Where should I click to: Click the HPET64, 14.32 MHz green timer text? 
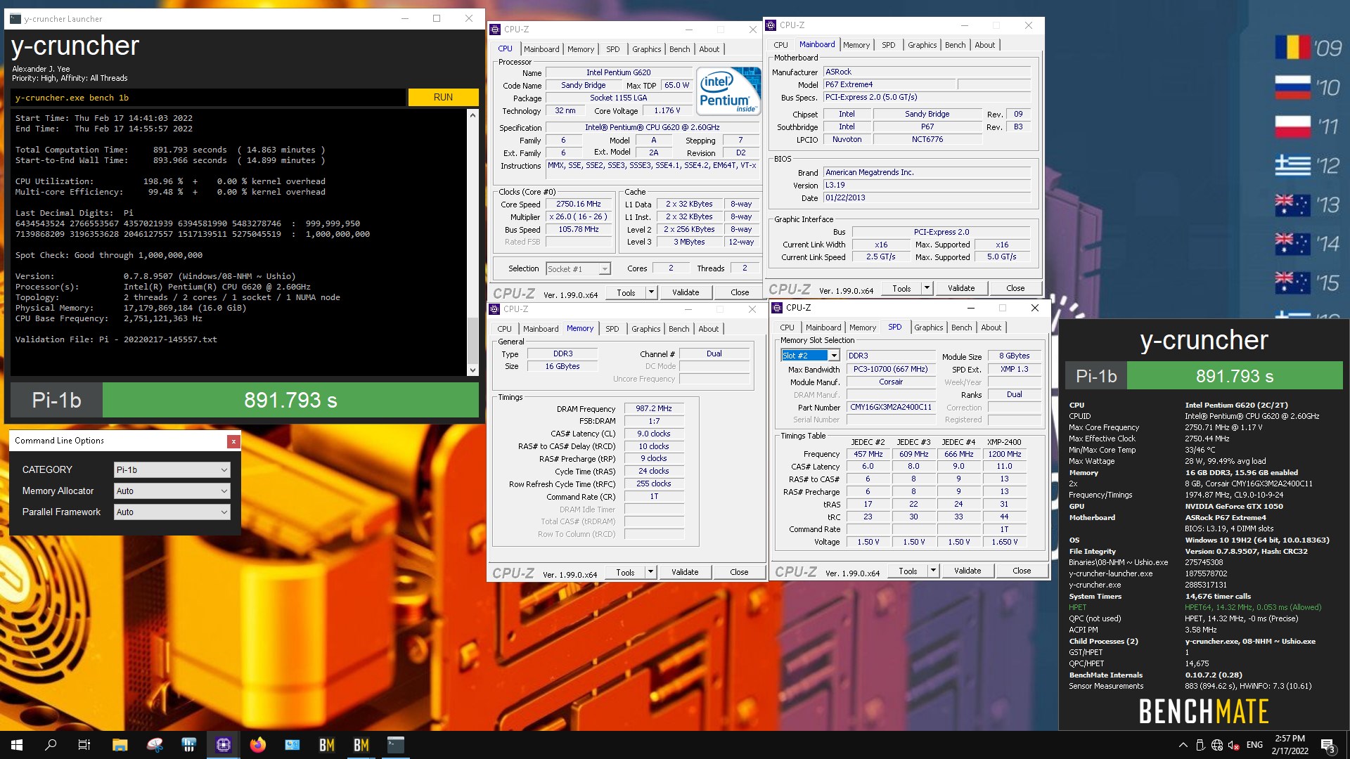coord(1253,607)
